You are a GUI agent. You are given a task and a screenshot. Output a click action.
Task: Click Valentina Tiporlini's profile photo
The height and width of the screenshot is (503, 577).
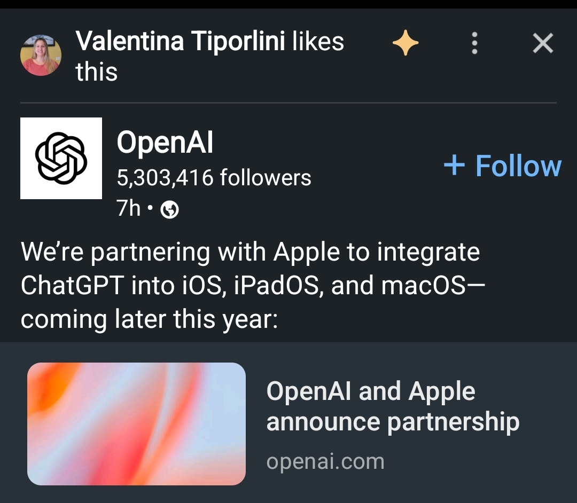[41, 55]
